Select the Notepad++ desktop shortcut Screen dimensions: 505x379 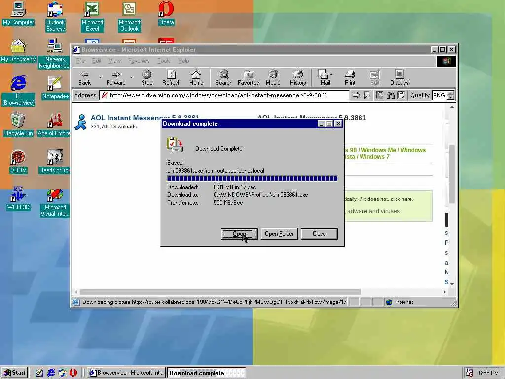click(x=55, y=88)
